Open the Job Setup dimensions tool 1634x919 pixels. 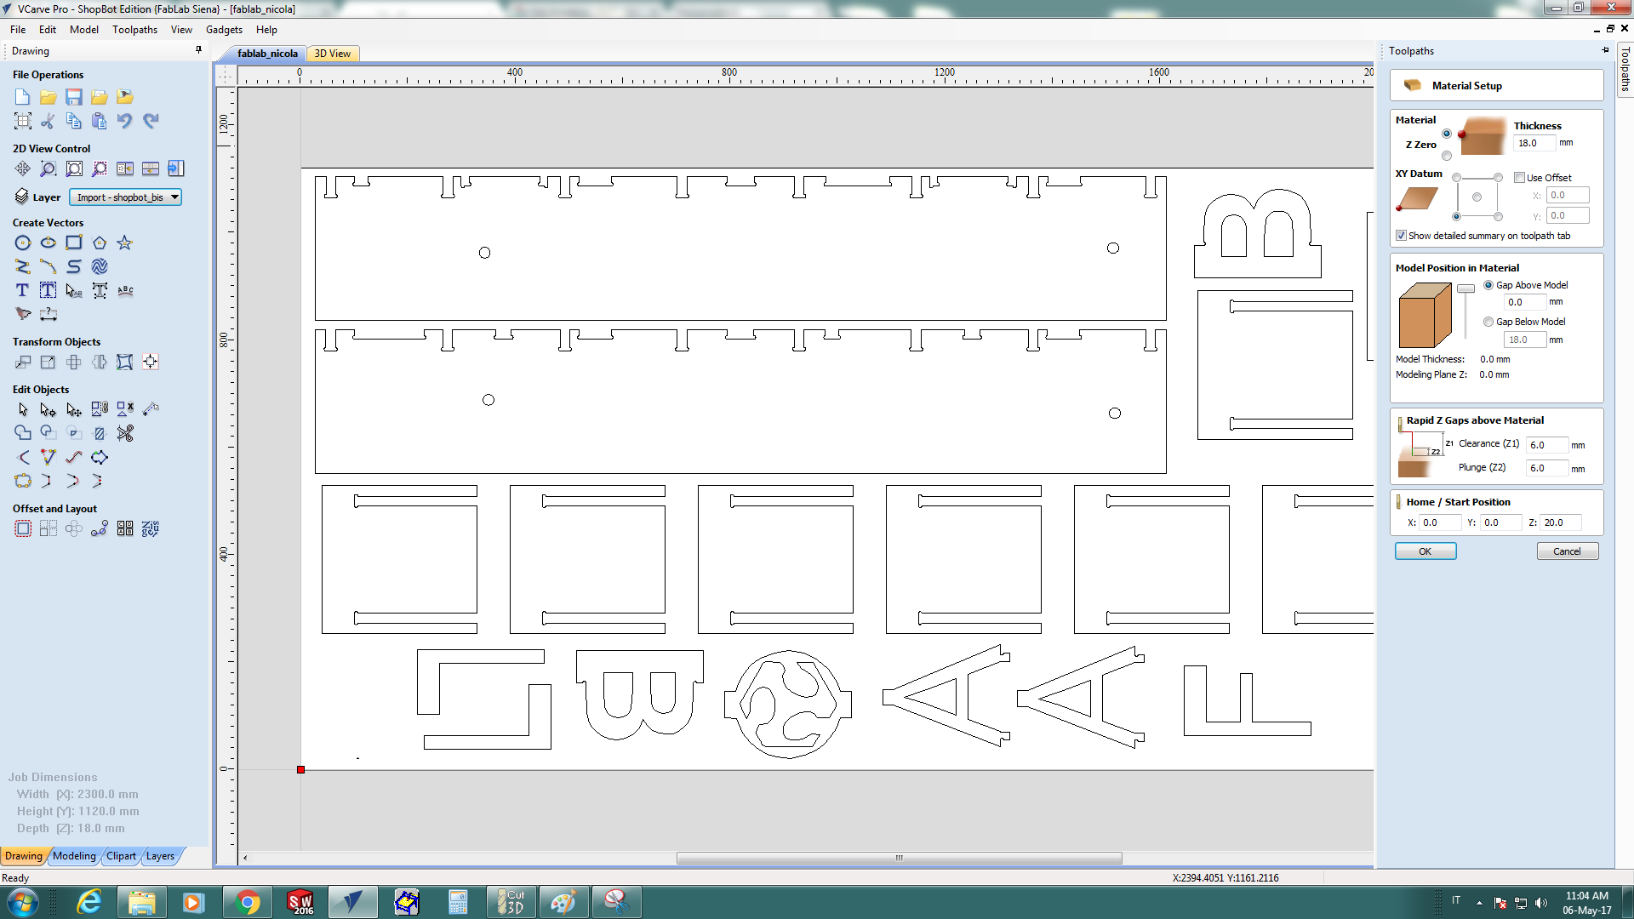(x=23, y=121)
